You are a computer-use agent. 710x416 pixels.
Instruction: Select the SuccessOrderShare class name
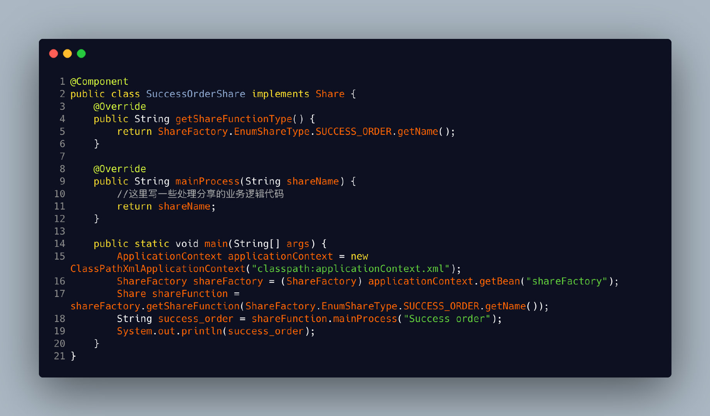coord(196,94)
